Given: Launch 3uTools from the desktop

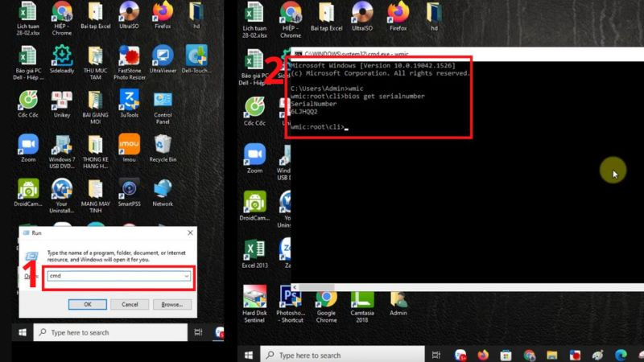Looking at the screenshot, I should tap(128, 101).
